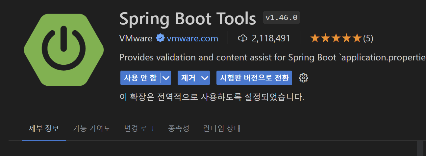
Task: Click the 전역적으로 사용하도록 설정 status message
Action: [212, 97]
